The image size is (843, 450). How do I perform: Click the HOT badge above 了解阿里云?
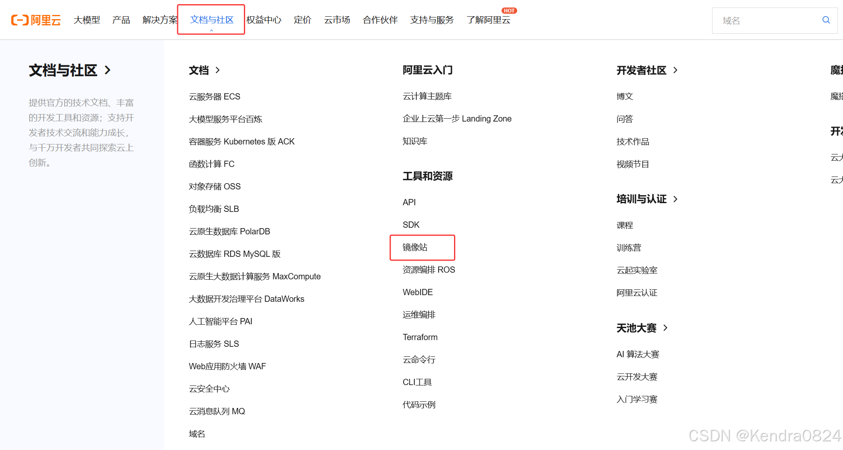(x=509, y=11)
